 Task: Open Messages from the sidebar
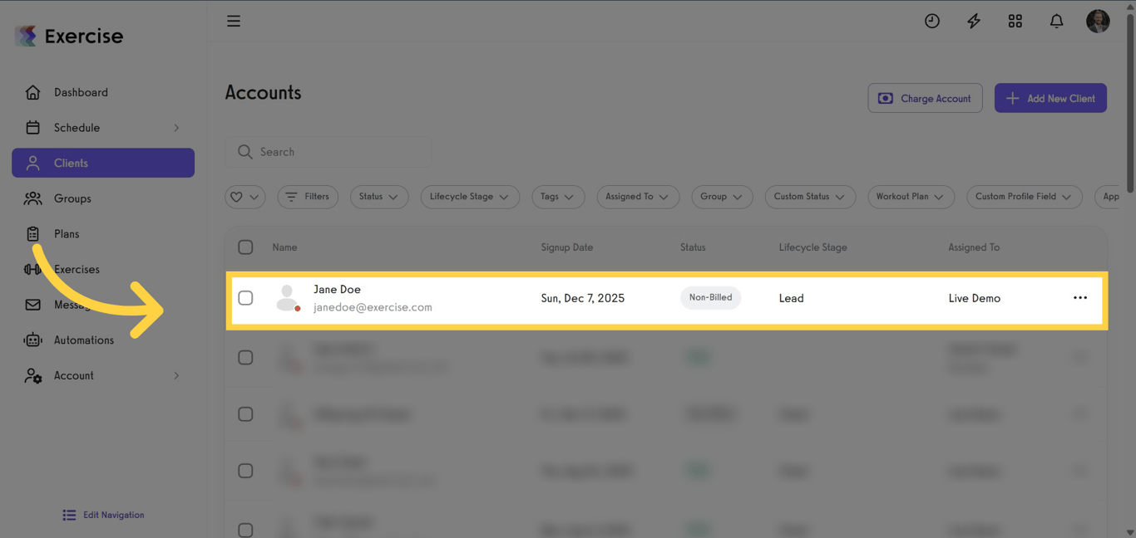[x=32, y=304]
